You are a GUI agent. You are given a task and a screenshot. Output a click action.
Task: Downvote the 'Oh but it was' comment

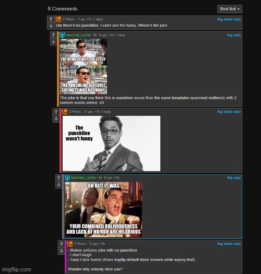[59, 185]
